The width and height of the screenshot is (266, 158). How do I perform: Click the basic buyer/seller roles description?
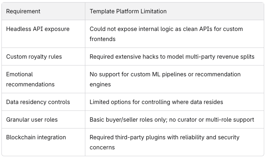[x=172, y=119]
